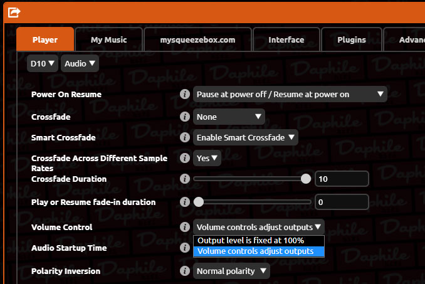Click info icon beside the Crossfade setting
425x284 pixels.
point(185,117)
